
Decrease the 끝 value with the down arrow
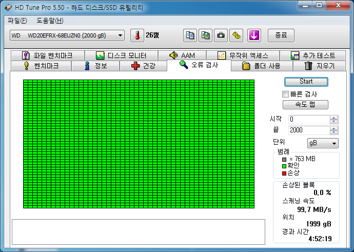333,132
